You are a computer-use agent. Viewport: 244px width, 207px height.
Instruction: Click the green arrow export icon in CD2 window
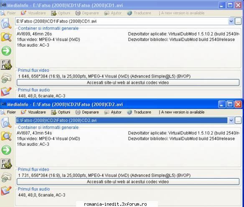pyautogui.click(x=6, y=150)
